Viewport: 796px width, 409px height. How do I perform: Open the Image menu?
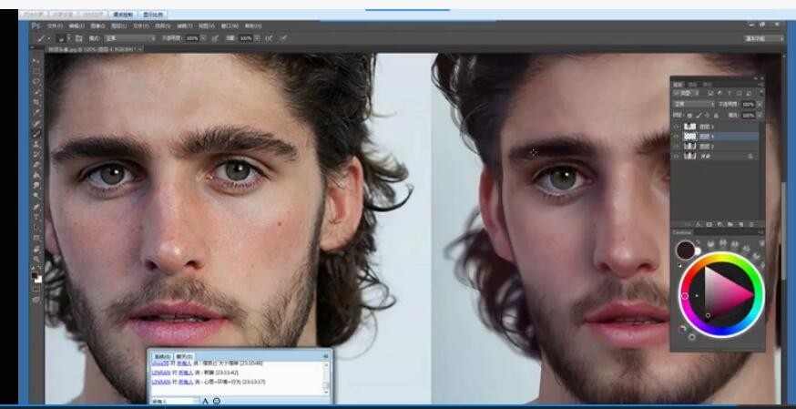tap(98, 26)
